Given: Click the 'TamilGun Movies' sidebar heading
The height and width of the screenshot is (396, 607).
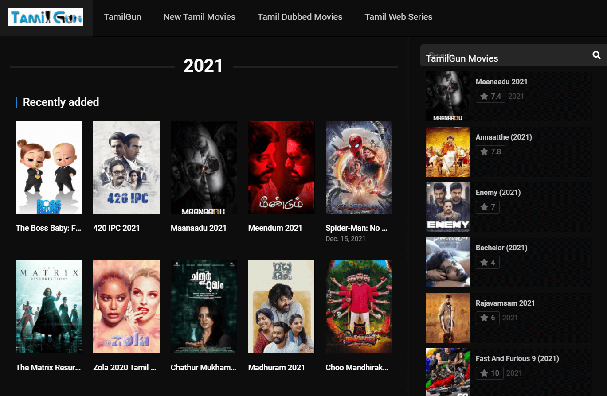Looking at the screenshot, I should (462, 58).
